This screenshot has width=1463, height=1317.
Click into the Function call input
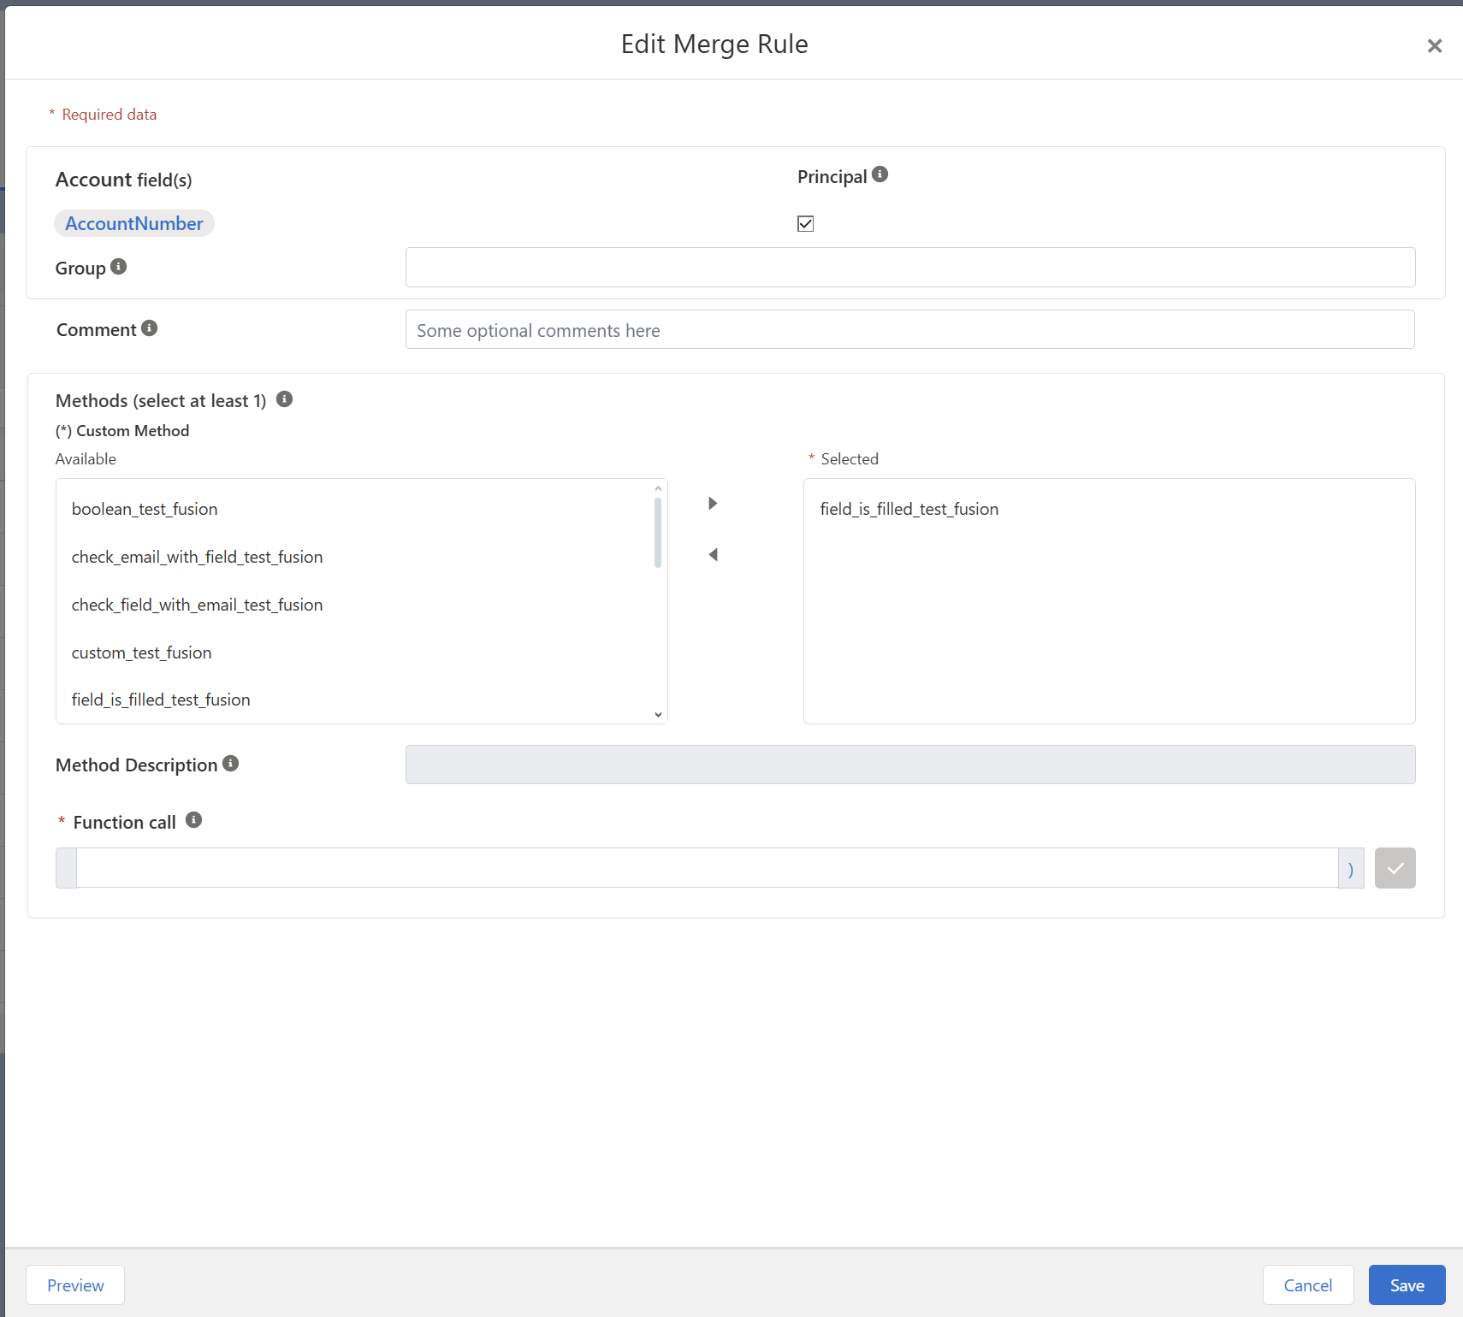coord(708,868)
